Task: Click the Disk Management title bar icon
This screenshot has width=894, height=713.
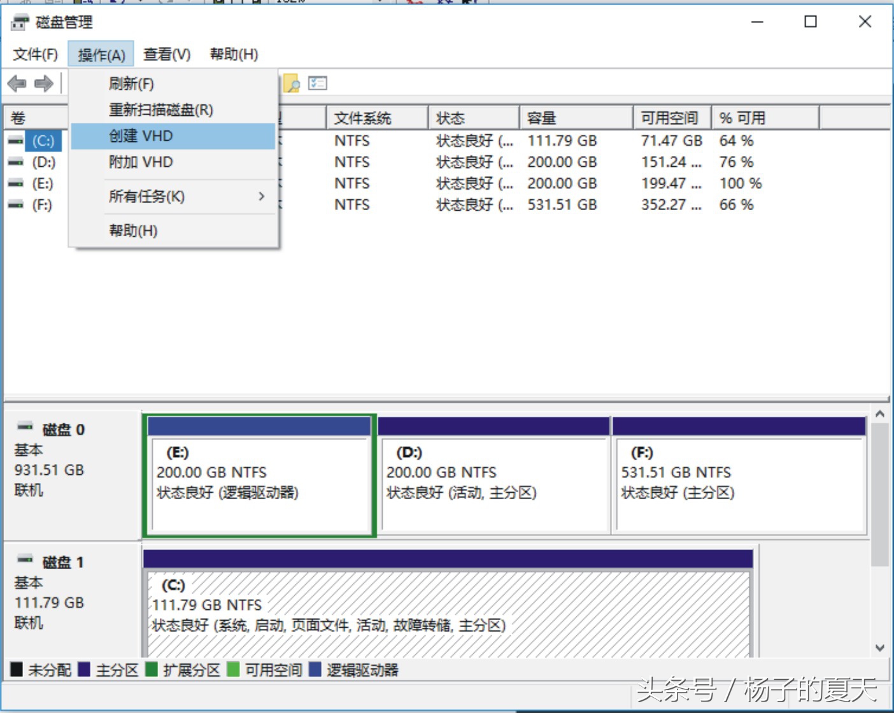Action: [20, 21]
